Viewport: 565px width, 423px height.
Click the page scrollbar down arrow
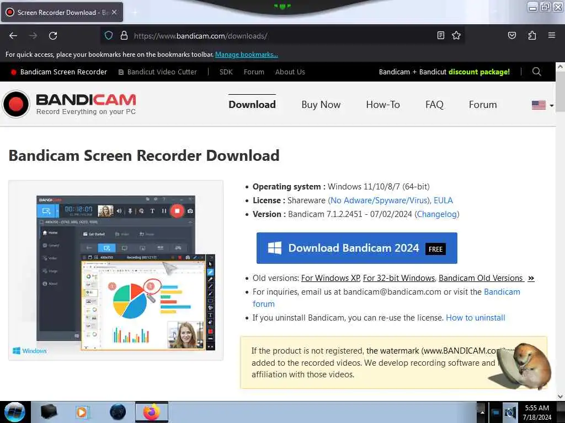pyautogui.click(x=560, y=397)
